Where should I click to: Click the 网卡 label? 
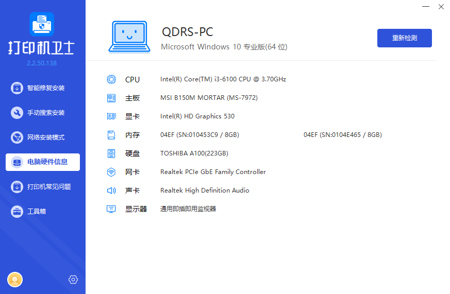pos(132,172)
